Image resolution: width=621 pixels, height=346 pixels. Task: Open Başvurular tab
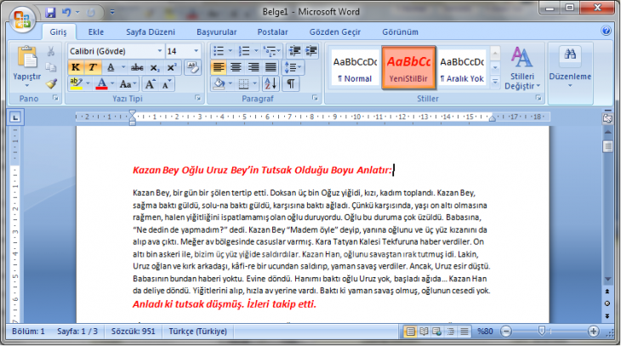coord(217,32)
